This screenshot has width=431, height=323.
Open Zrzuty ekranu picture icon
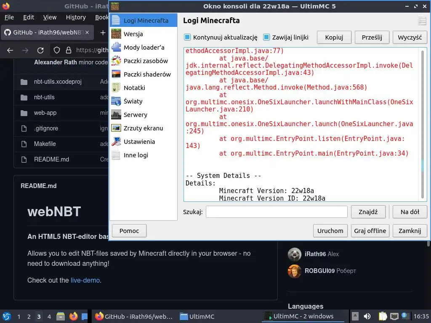(116, 128)
